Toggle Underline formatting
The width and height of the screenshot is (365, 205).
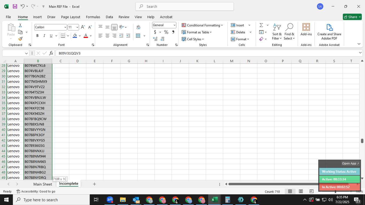tap(51, 36)
